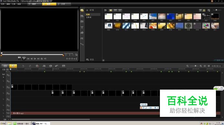Open the Graphic library icon
Image resolution: width=224 pixels, height=125 pixels.
(82, 33)
